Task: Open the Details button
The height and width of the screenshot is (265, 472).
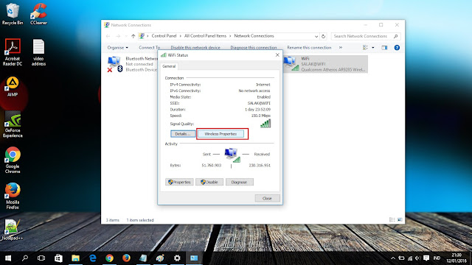Action: 183,134
